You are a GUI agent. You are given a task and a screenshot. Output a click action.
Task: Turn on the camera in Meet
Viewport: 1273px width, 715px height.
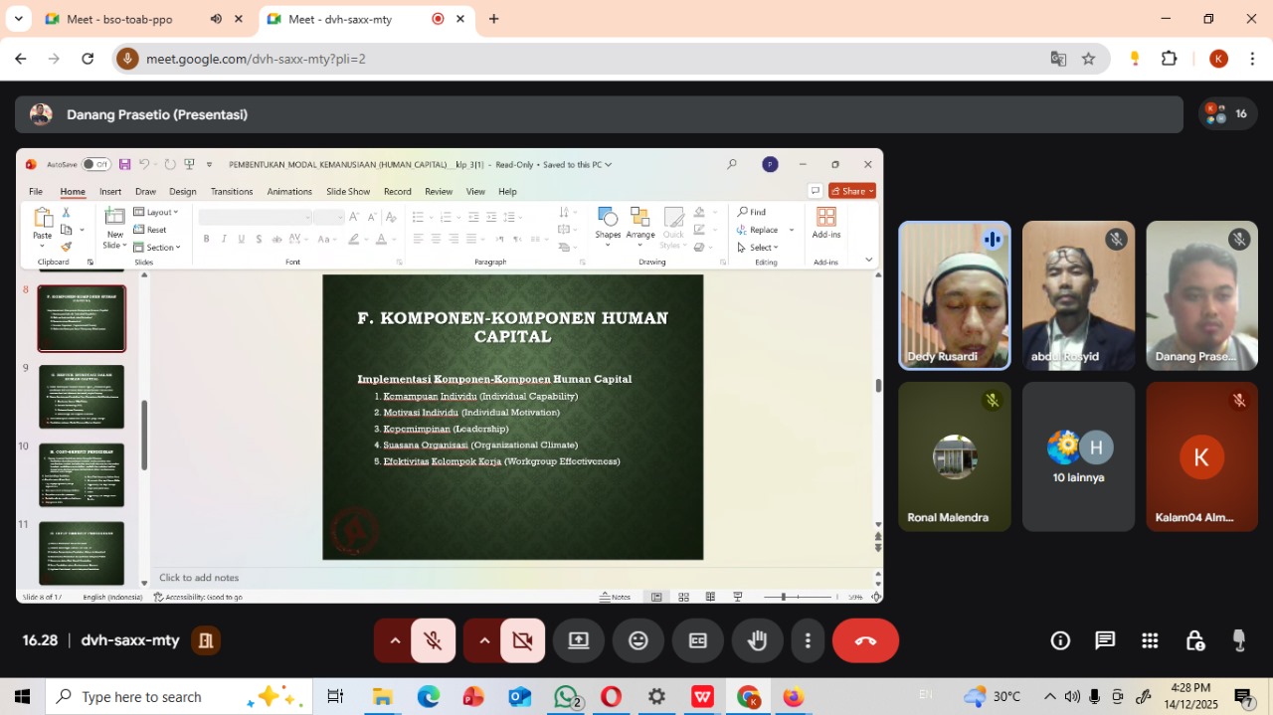click(x=522, y=641)
